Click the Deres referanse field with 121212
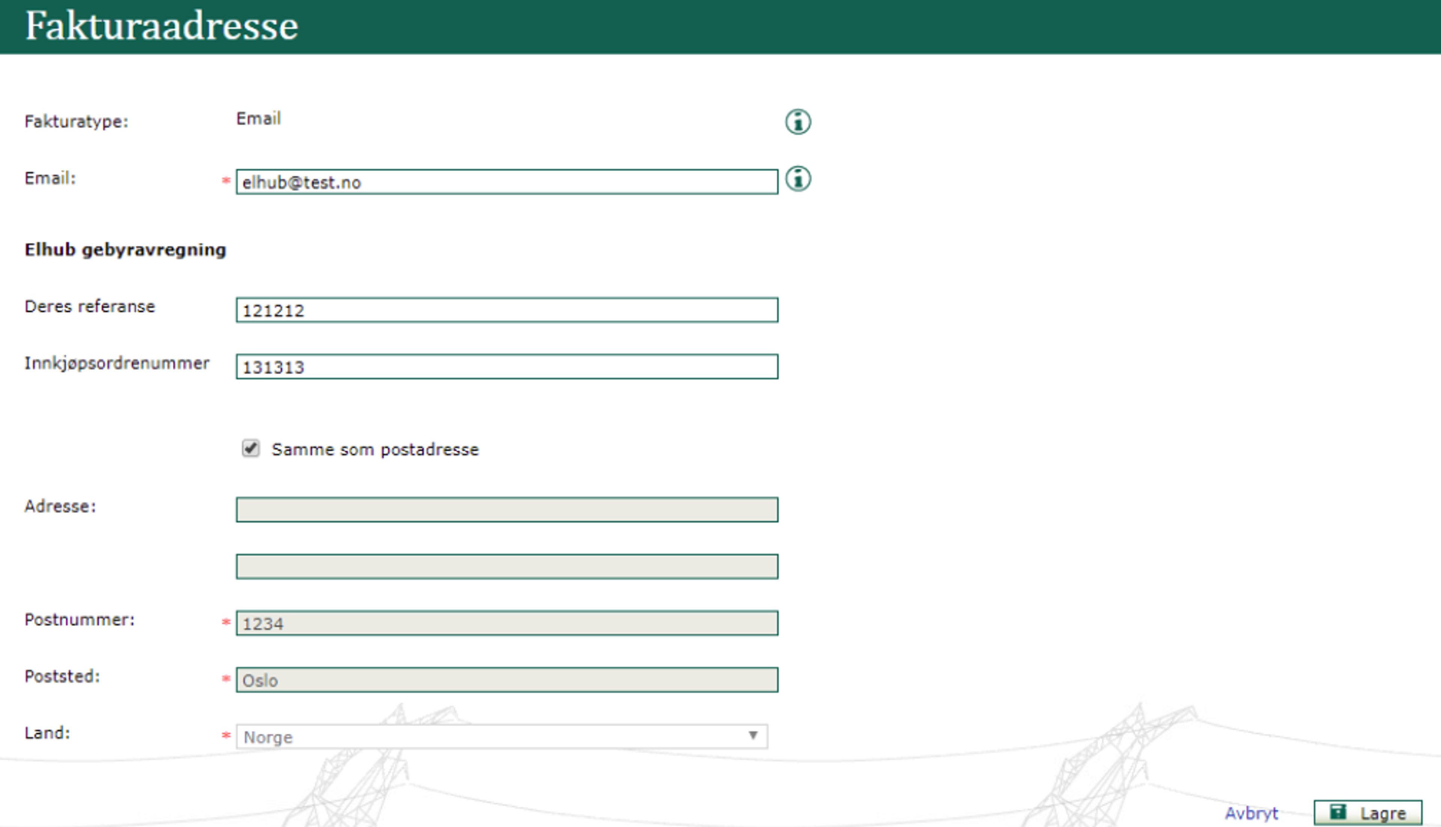The height and width of the screenshot is (827, 1441). tap(507, 310)
